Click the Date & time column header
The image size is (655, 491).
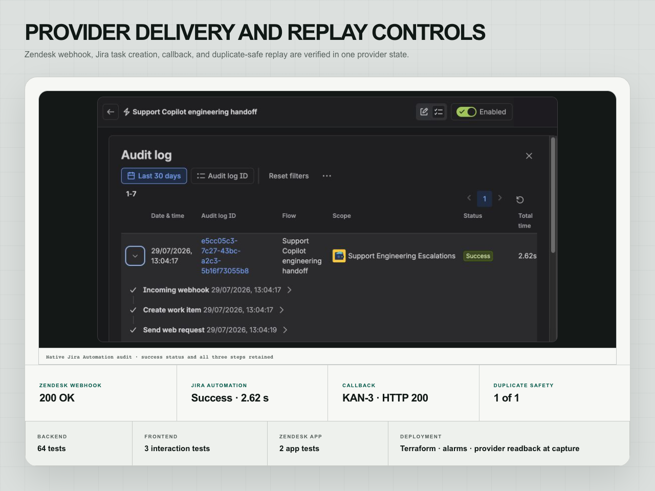[x=167, y=216]
